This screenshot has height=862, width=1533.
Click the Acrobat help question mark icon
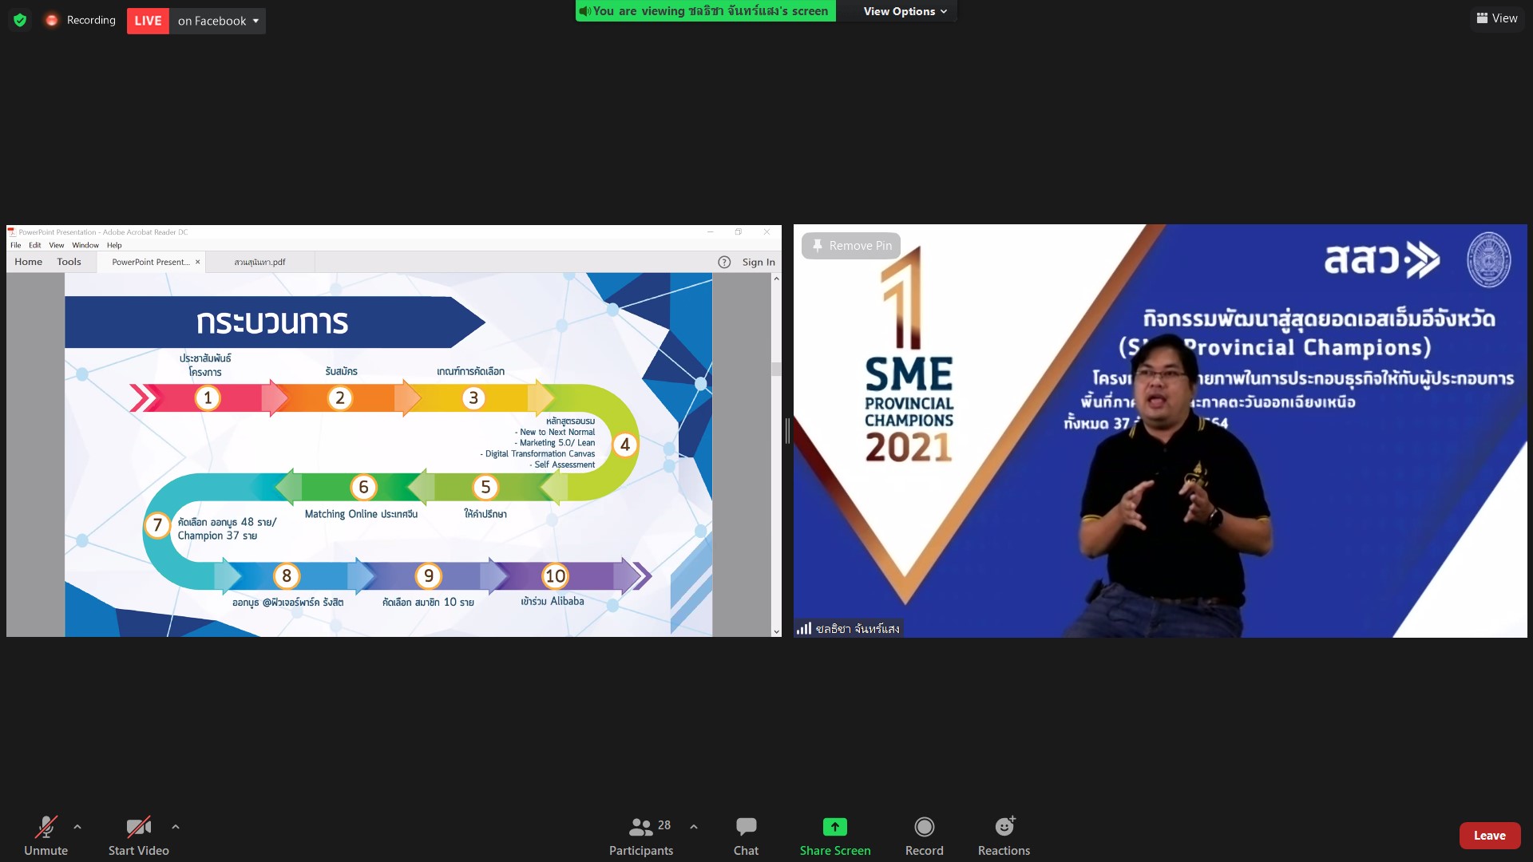click(x=724, y=262)
